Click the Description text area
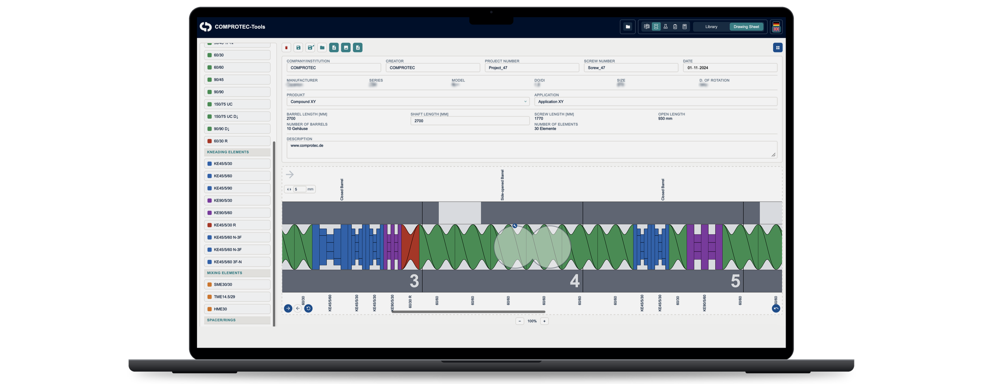This screenshot has height=384, width=983. coord(532,150)
